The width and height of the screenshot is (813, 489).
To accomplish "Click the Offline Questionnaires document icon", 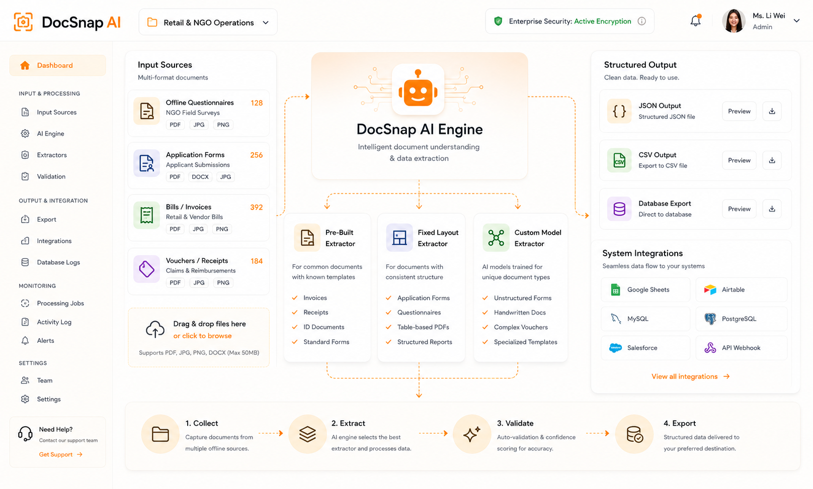I will coord(146,111).
